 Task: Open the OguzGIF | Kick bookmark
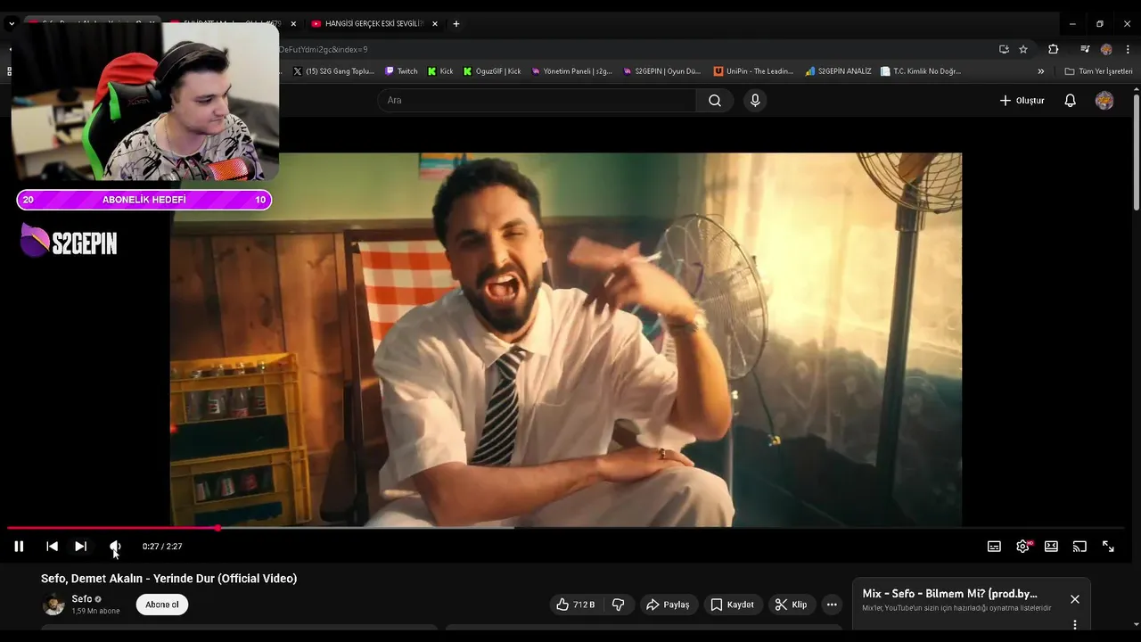(492, 71)
